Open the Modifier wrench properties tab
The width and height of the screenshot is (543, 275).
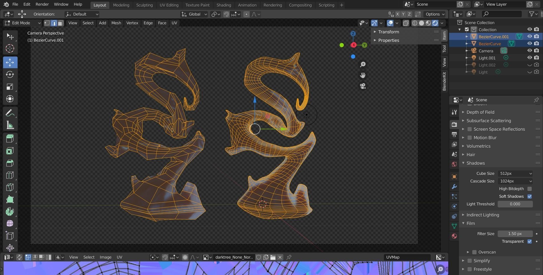(454, 187)
